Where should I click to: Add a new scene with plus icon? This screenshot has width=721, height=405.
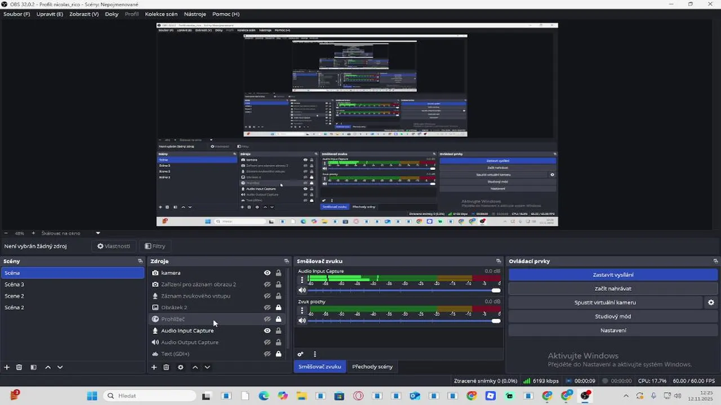point(7,367)
